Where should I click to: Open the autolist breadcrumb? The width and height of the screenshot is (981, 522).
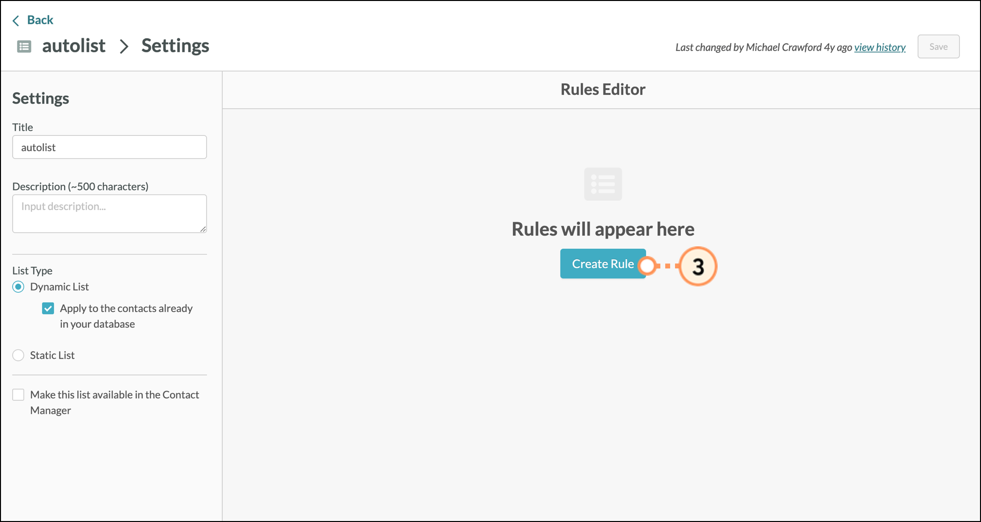point(73,46)
